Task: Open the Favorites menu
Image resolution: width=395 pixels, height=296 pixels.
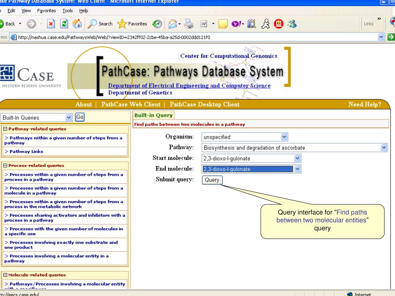Action: (46, 10)
